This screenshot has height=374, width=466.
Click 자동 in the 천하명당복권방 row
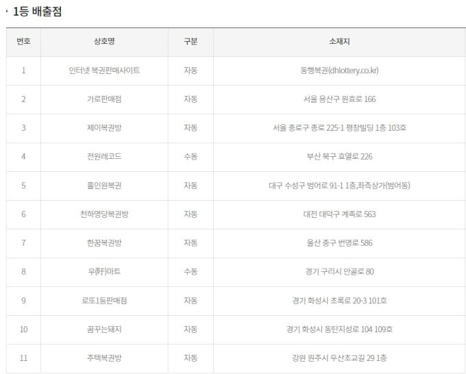coord(191,214)
